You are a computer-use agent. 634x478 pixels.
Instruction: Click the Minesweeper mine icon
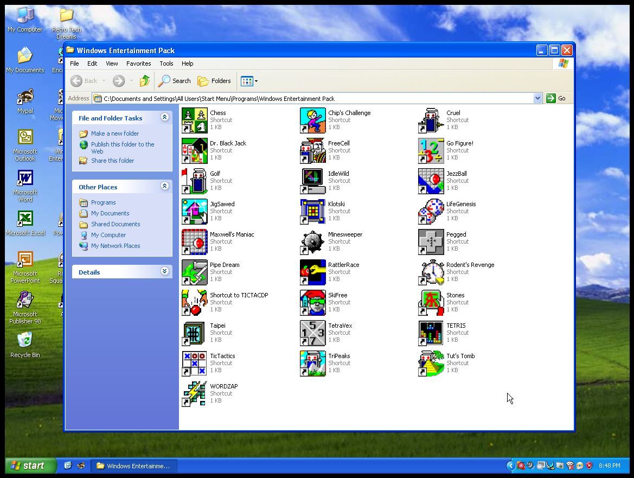coord(312,242)
